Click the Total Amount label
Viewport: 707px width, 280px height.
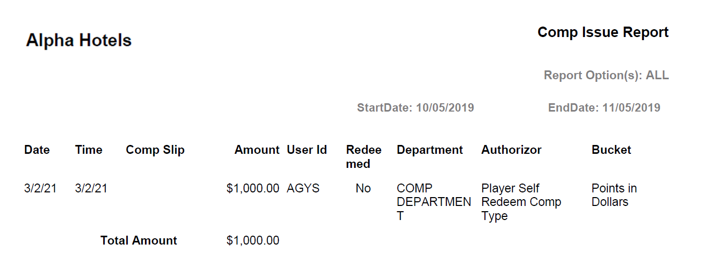[139, 240]
